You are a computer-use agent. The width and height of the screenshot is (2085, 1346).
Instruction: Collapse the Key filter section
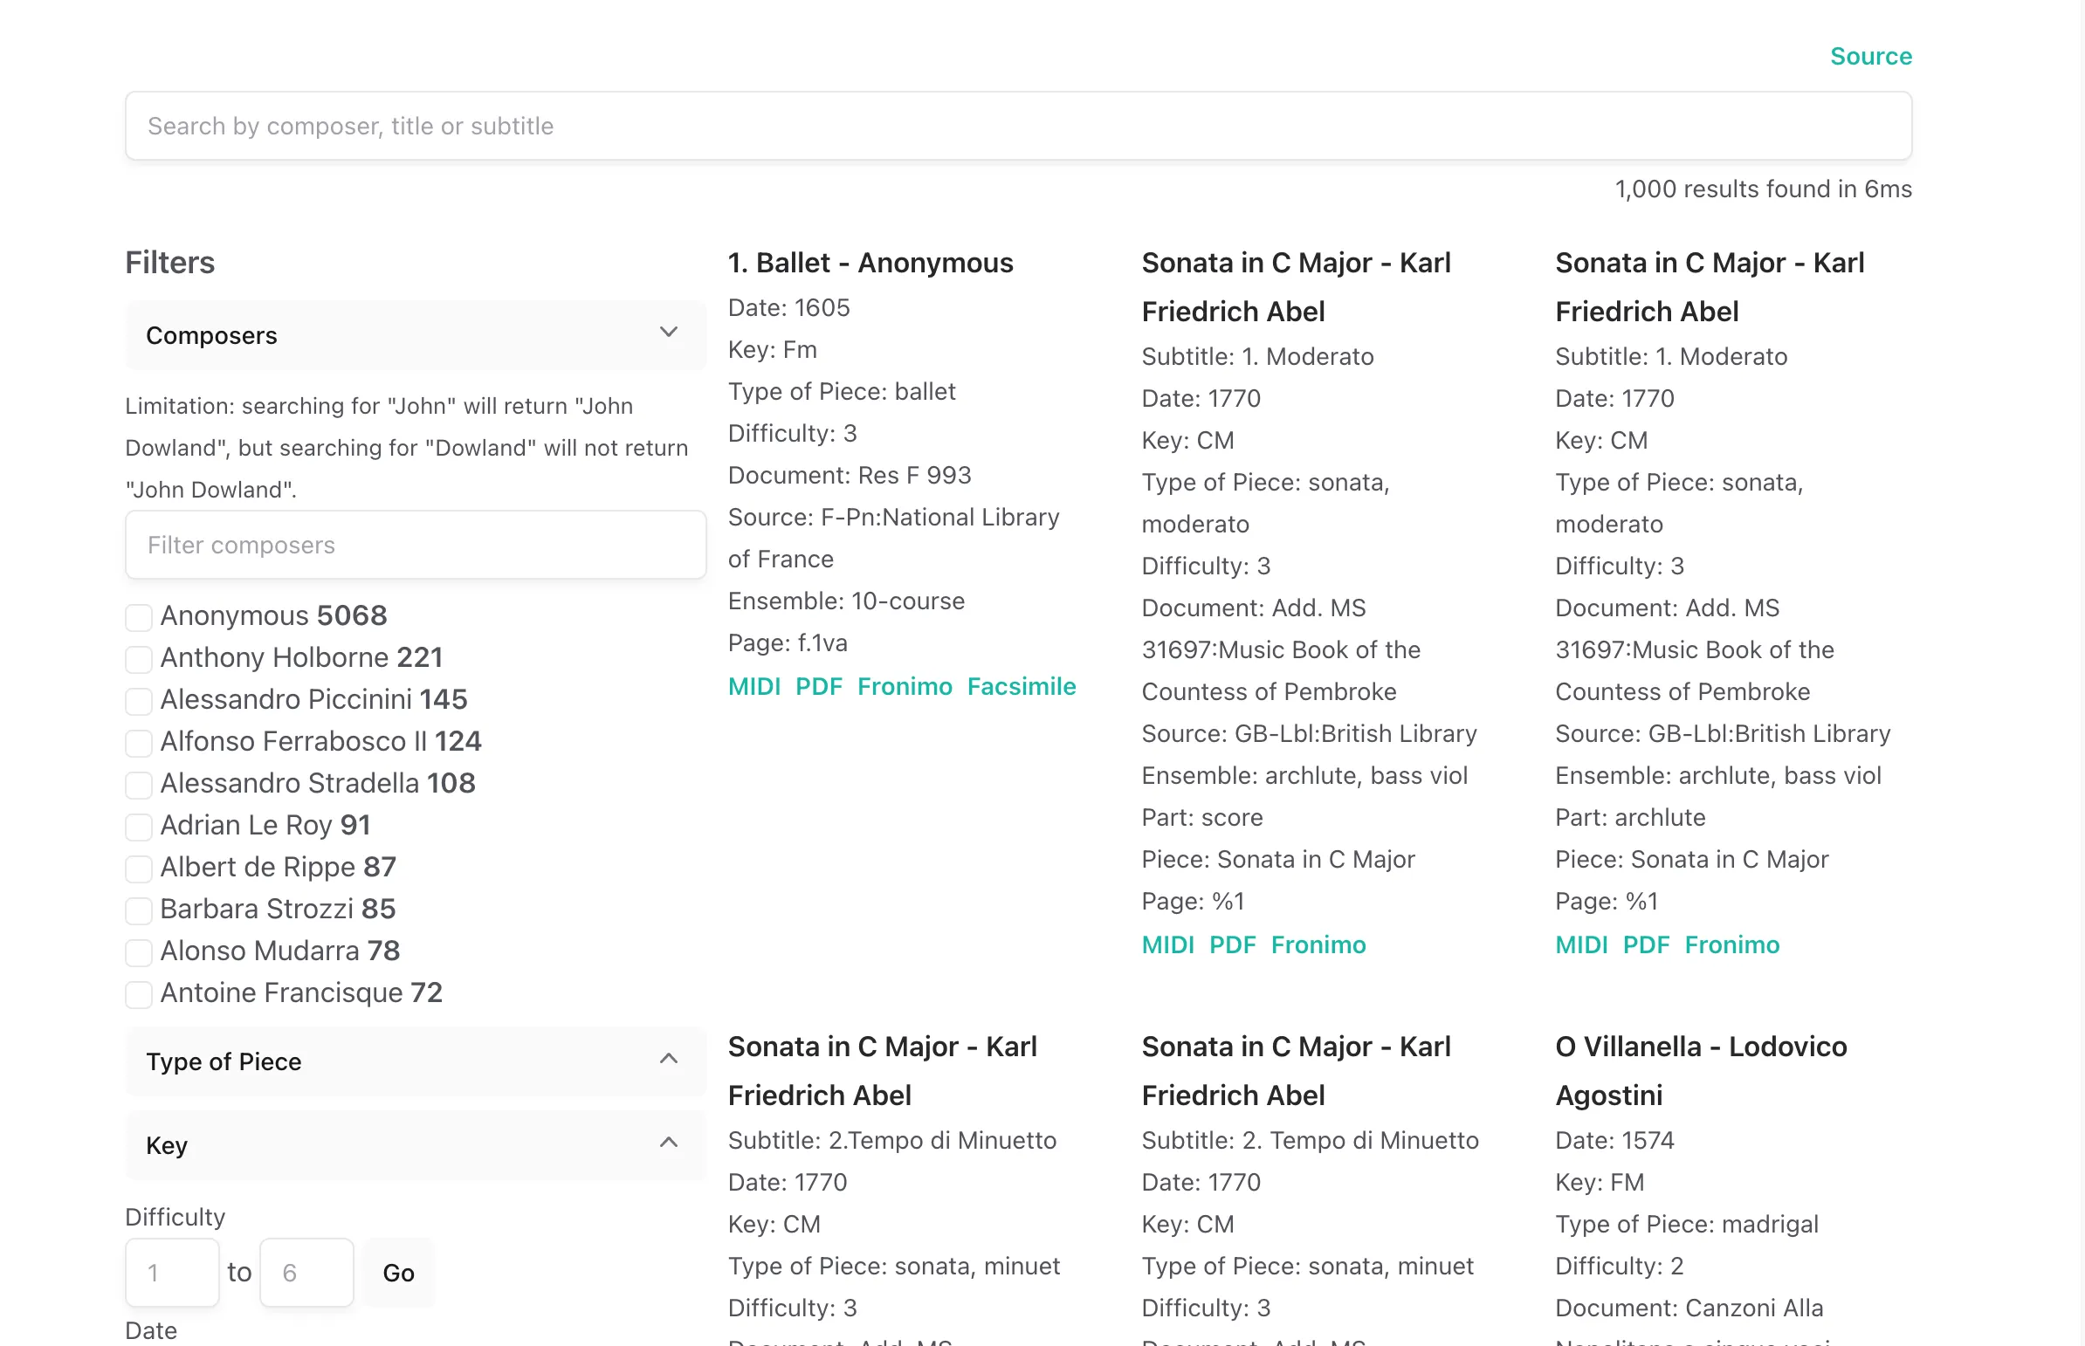click(669, 1145)
